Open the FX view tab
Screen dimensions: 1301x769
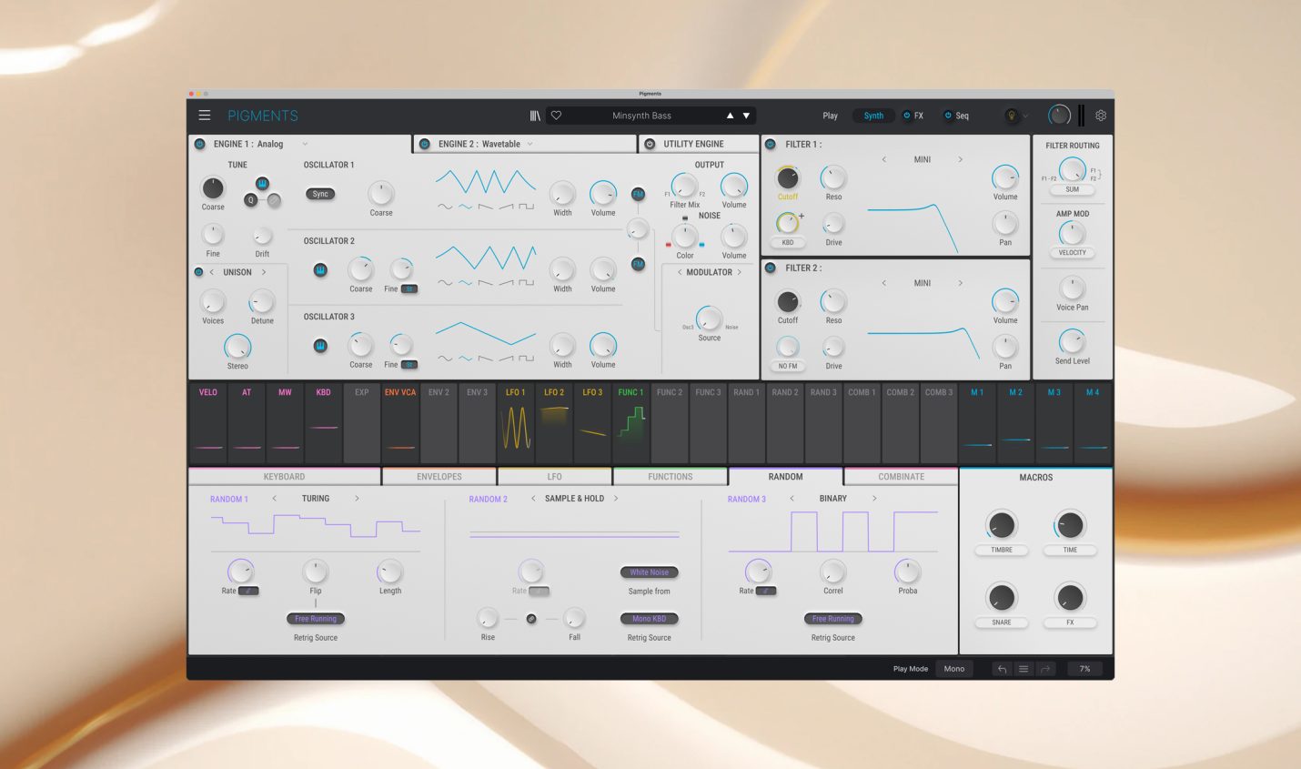[x=913, y=116]
